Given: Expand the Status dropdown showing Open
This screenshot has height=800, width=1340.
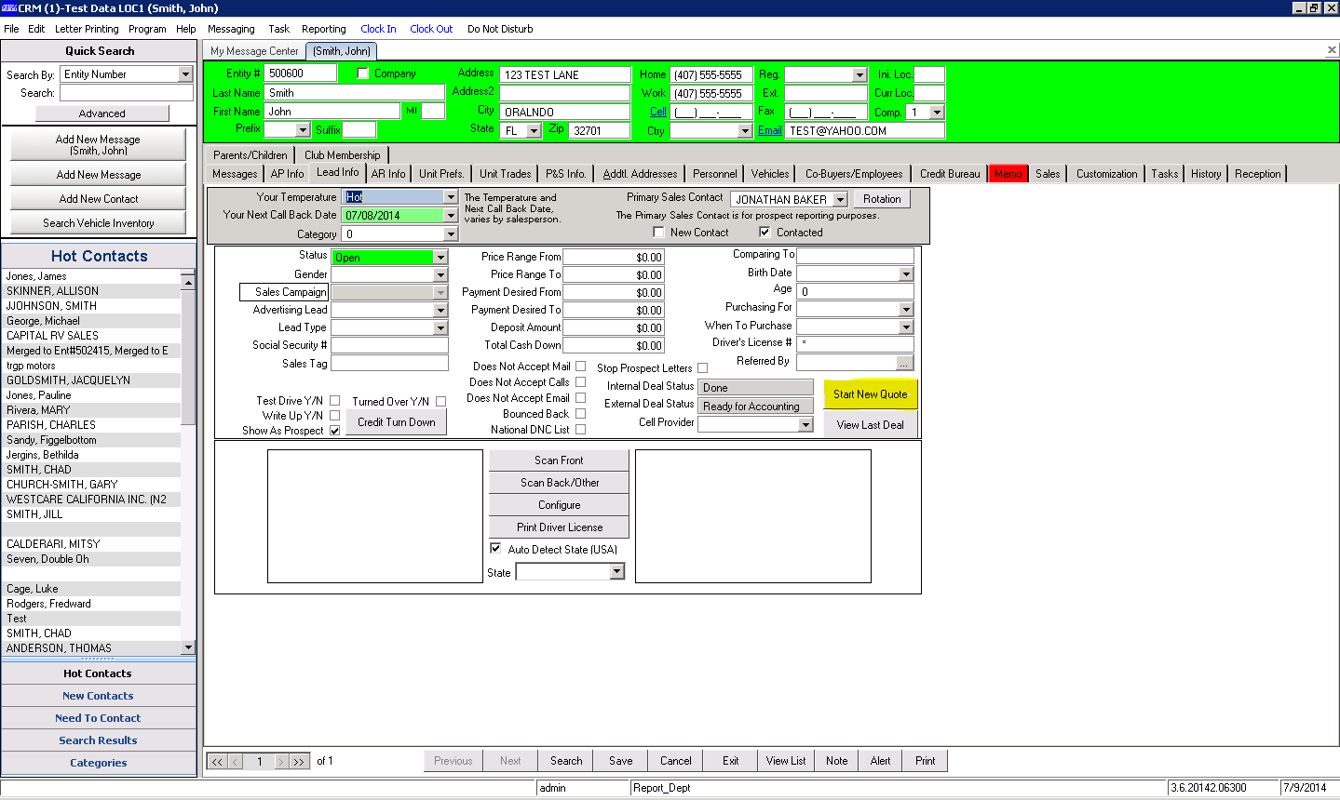Looking at the screenshot, I should pyautogui.click(x=440, y=258).
